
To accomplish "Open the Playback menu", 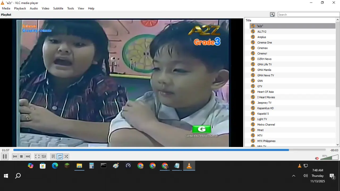I will [x=20, y=8].
